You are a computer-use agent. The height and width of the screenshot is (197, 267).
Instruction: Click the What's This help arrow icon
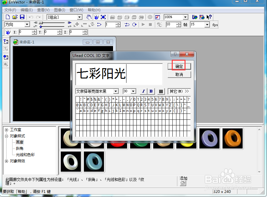pyautogui.click(x=209, y=17)
